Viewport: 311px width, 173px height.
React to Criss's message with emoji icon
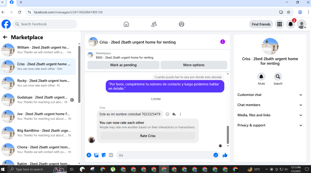click(x=167, y=114)
